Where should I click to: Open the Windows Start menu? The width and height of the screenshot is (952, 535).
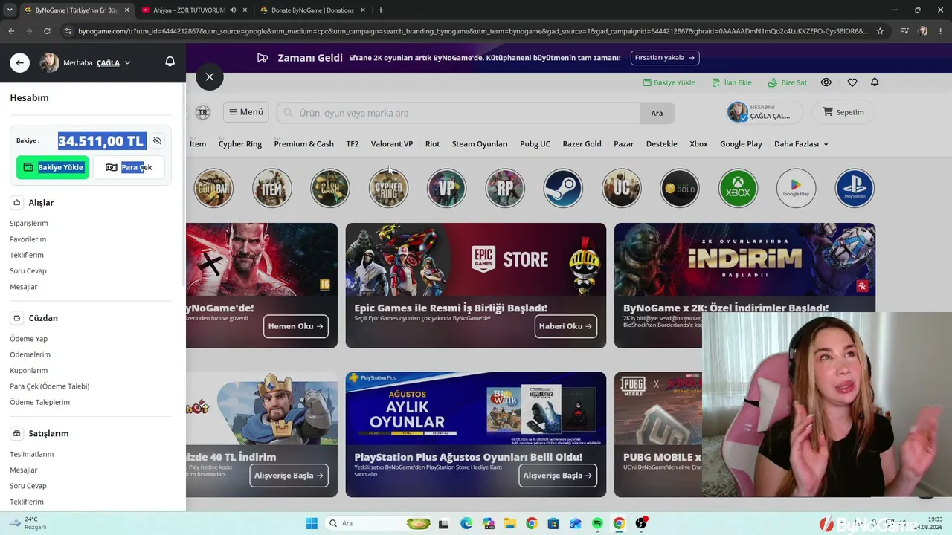click(x=312, y=523)
